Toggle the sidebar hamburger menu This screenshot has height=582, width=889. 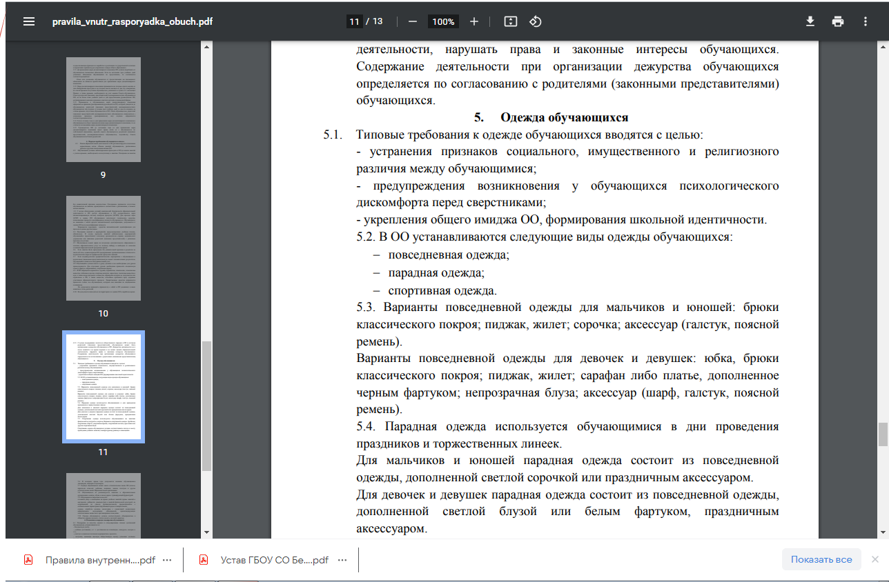tap(28, 21)
